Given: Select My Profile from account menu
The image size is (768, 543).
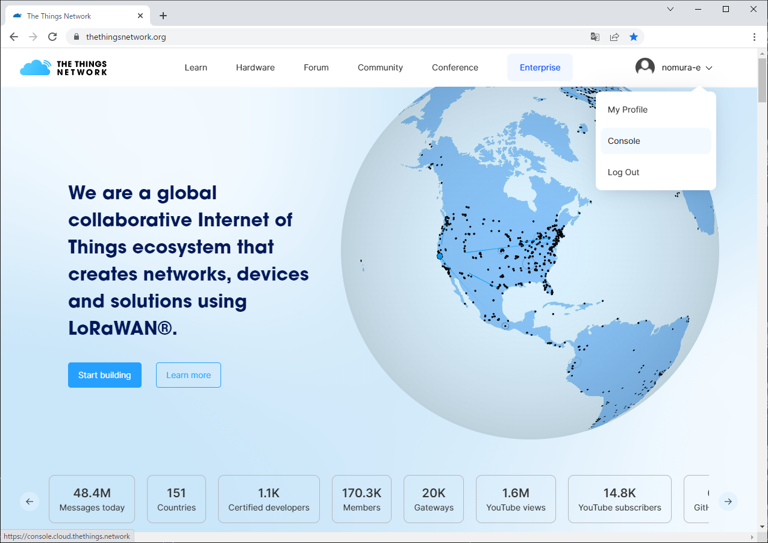Looking at the screenshot, I should point(656,110).
